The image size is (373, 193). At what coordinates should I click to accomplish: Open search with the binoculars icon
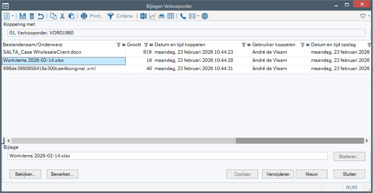(x=162, y=16)
